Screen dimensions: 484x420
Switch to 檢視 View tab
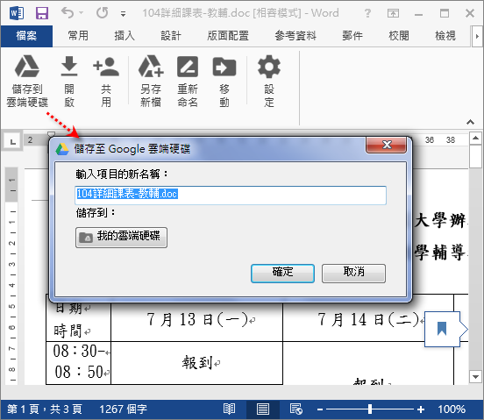point(445,36)
